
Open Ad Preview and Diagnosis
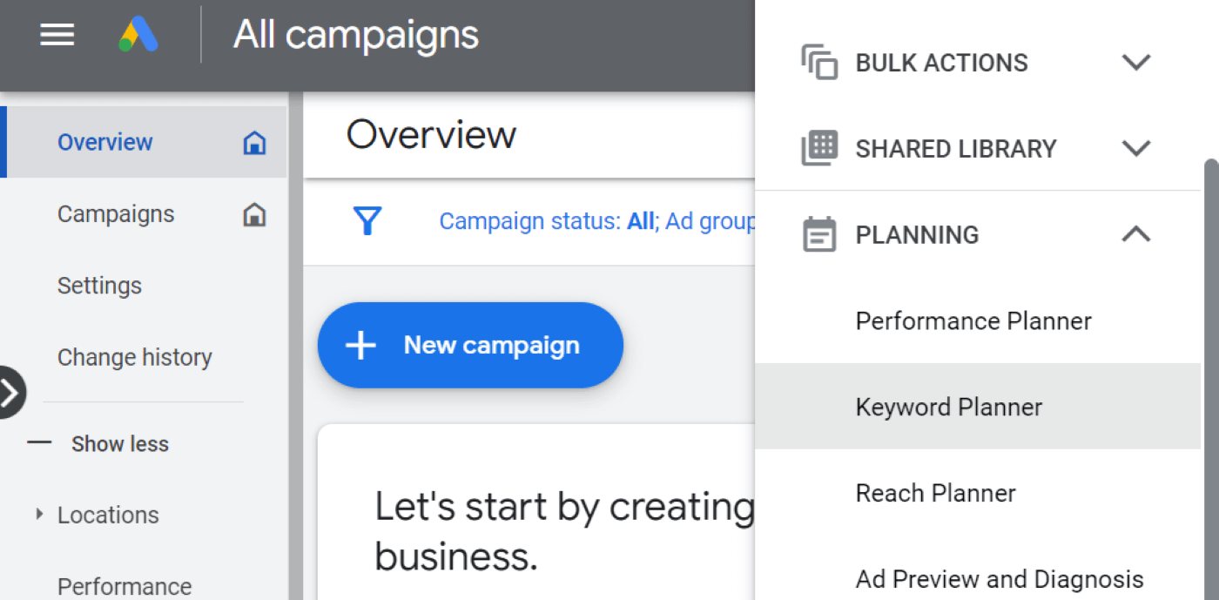tap(998, 578)
